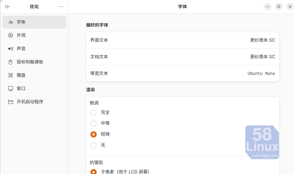The width and height of the screenshot is (294, 174).
Task: Click the keyboard command icon beside 键盘
Action: point(11,75)
